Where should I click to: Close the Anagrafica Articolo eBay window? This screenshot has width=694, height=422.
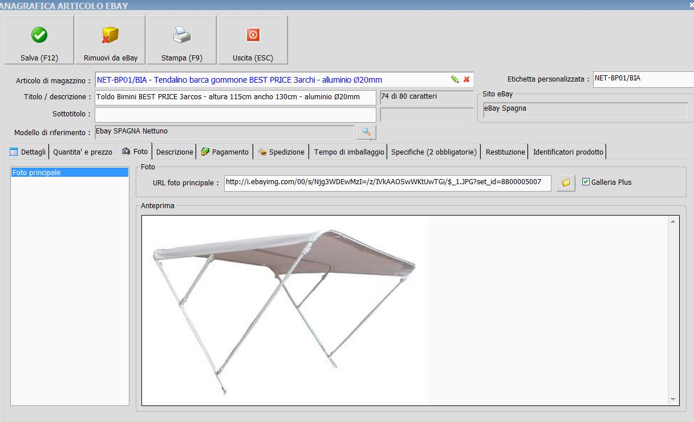pos(691,5)
